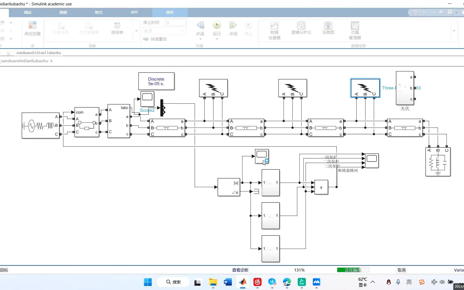Open Microsoft Edge from the taskbar

287,282
